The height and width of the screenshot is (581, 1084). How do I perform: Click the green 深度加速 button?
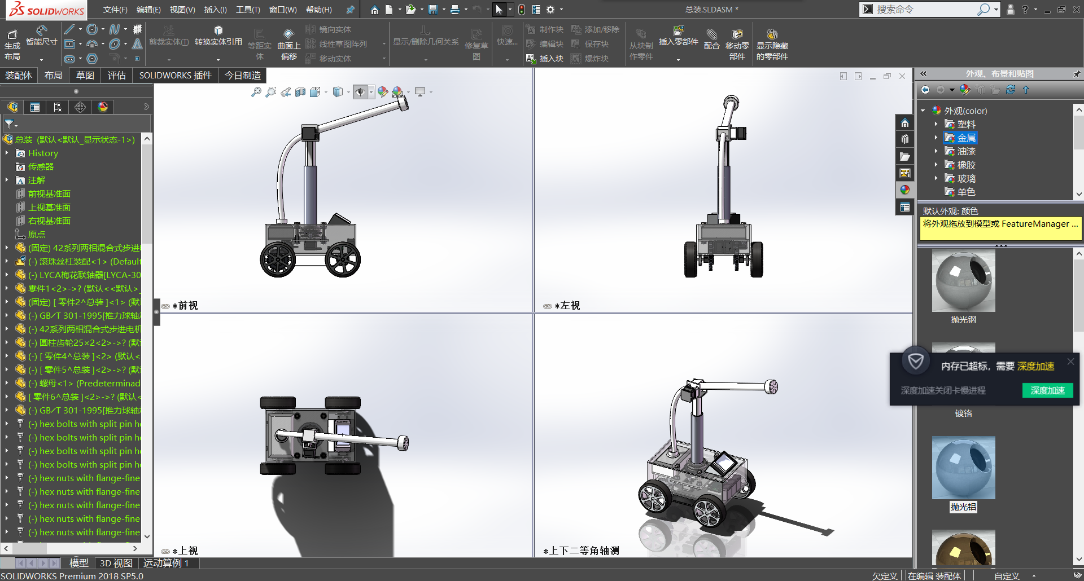click(1047, 390)
